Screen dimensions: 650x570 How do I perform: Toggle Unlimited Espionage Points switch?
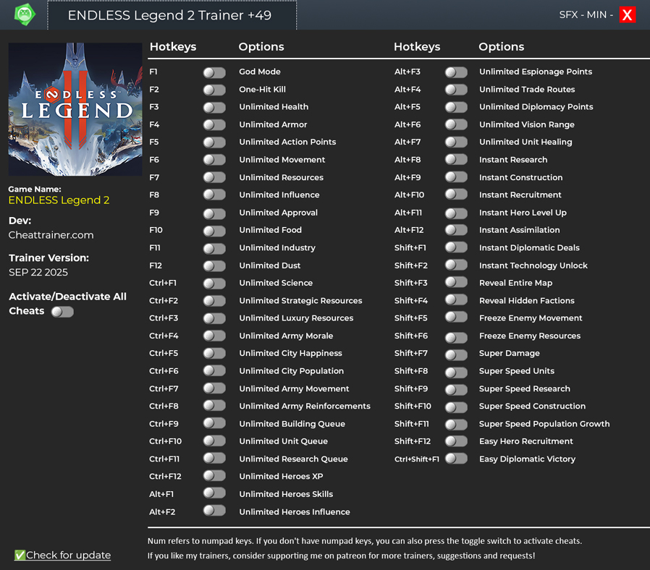[456, 72]
